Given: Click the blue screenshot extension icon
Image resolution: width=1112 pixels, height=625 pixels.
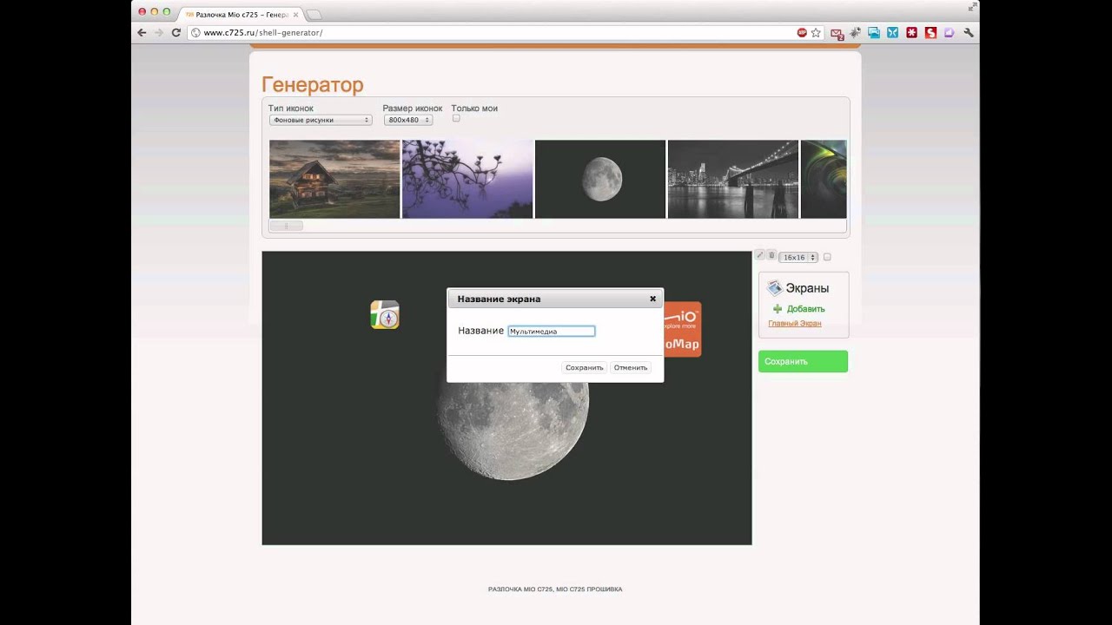Looking at the screenshot, I should pyautogui.click(x=874, y=32).
